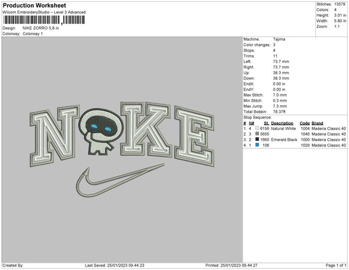Click the stitches count '13579'
349x270 pixels.
click(340, 4)
